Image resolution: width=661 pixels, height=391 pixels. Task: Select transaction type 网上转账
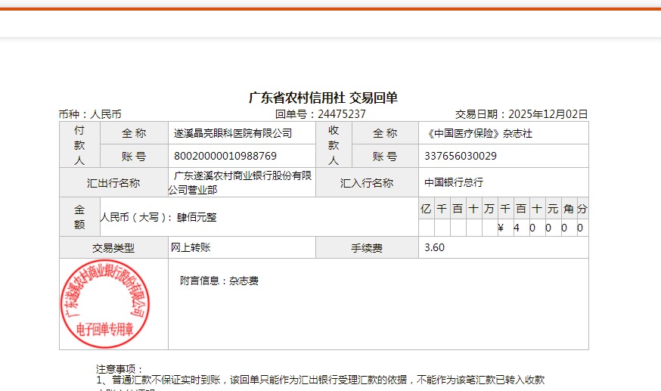click(x=190, y=247)
